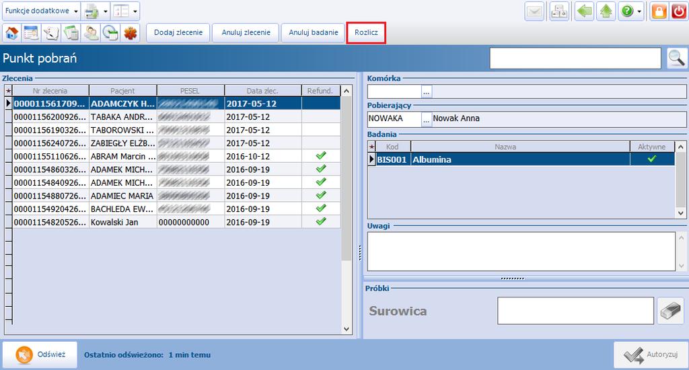
Task: Clear the Surowica sample with eraser icon
Action: click(x=671, y=311)
